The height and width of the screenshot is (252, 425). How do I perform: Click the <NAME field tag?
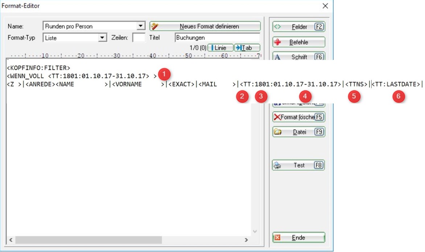click(65, 85)
